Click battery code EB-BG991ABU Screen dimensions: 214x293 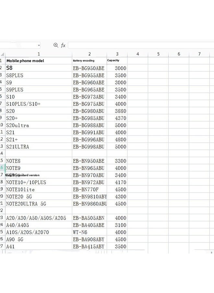coord(89,132)
